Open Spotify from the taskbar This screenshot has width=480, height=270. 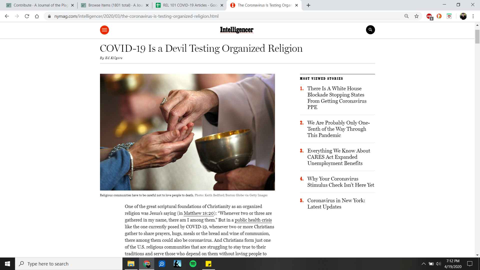pos(193,264)
